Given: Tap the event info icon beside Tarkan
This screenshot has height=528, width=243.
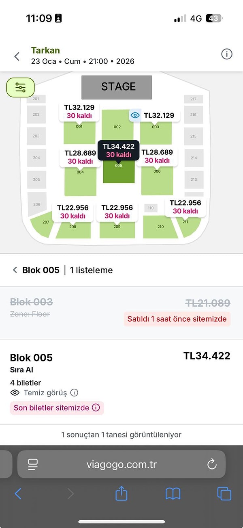Looking at the screenshot, I should pyautogui.click(x=226, y=54).
